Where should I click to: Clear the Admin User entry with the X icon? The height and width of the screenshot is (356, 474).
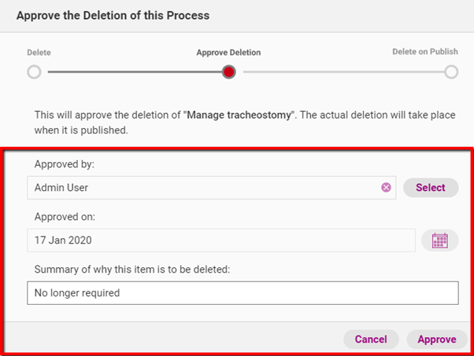(x=386, y=188)
